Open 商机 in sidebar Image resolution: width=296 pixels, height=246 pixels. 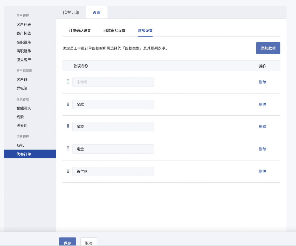tap(20, 145)
